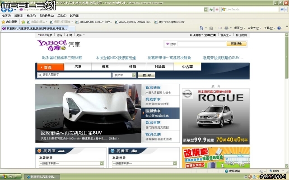This screenshot has height=180, width=289.
Task: Open the 找文章 search type dropdown
Action: 124,75
